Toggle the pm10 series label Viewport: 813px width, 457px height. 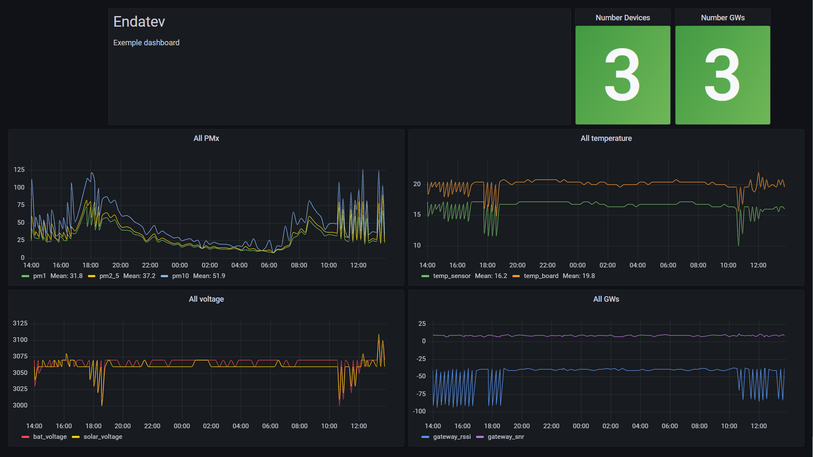tap(180, 276)
